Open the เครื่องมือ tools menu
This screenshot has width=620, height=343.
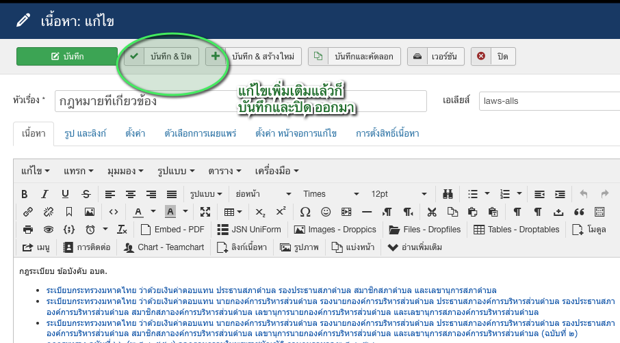[x=276, y=171]
